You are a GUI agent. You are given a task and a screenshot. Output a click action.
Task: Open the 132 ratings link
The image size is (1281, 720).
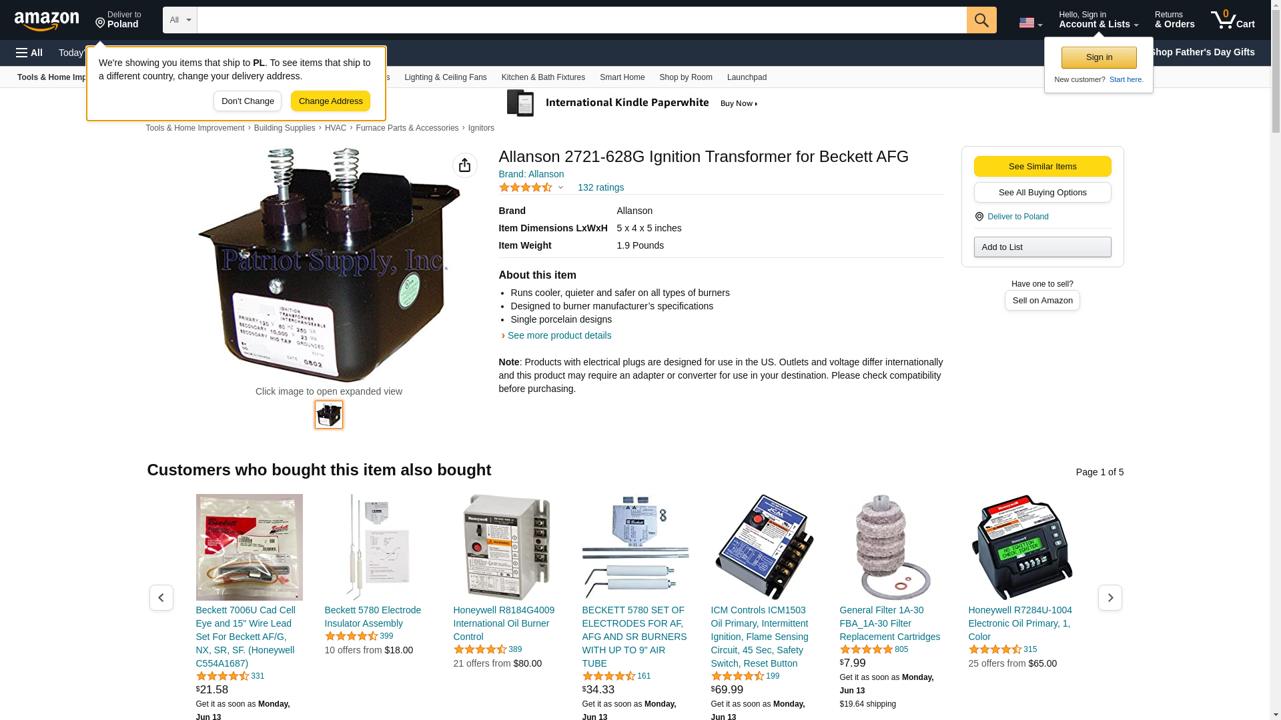(x=600, y=187)
